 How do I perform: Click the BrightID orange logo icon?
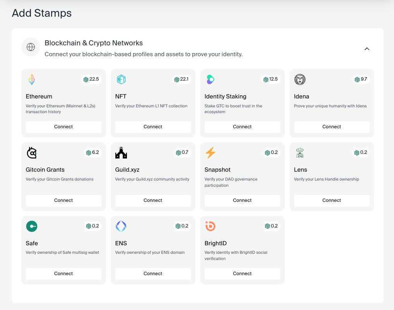(x=210, y=226)
